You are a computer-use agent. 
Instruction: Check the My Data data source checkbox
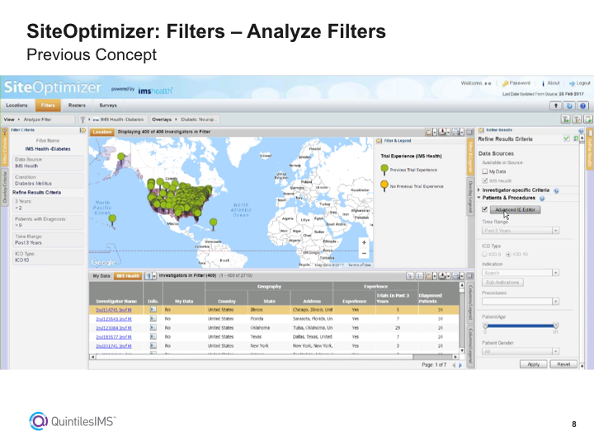point(484,171)
